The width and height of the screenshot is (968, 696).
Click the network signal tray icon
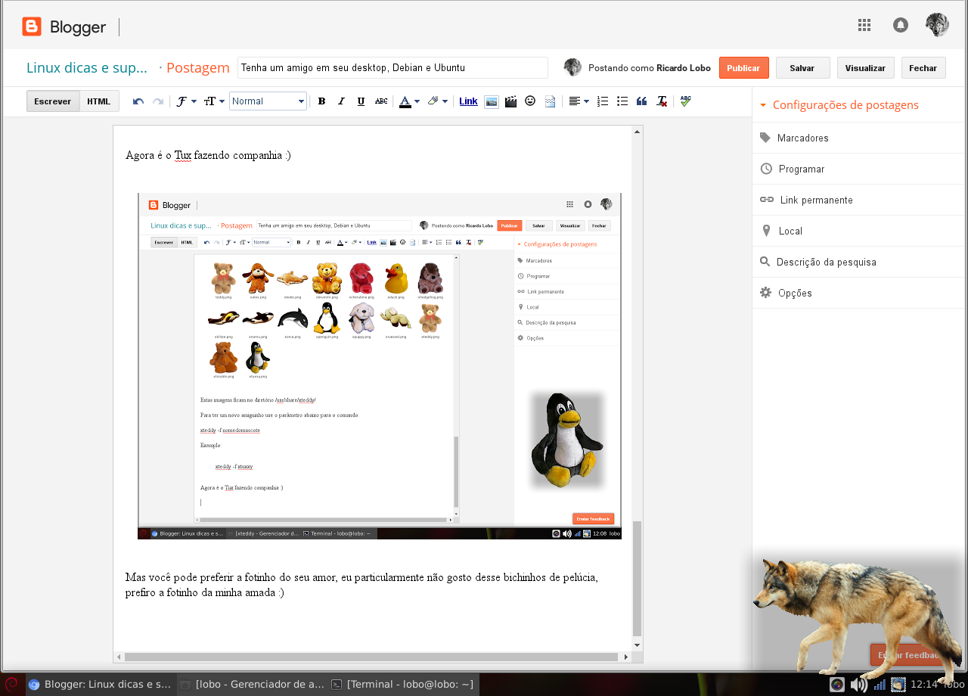tap(880, 685)
